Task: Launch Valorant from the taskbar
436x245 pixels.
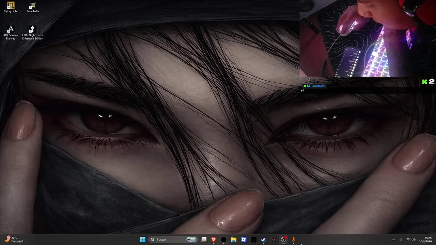Action: (x=273, y=240)
